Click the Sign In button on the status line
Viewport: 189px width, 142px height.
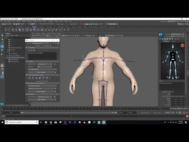pyautogui.click(x=112, y=24)
